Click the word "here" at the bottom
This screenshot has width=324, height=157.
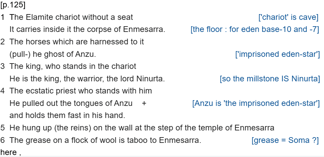[x=8, y=152]
